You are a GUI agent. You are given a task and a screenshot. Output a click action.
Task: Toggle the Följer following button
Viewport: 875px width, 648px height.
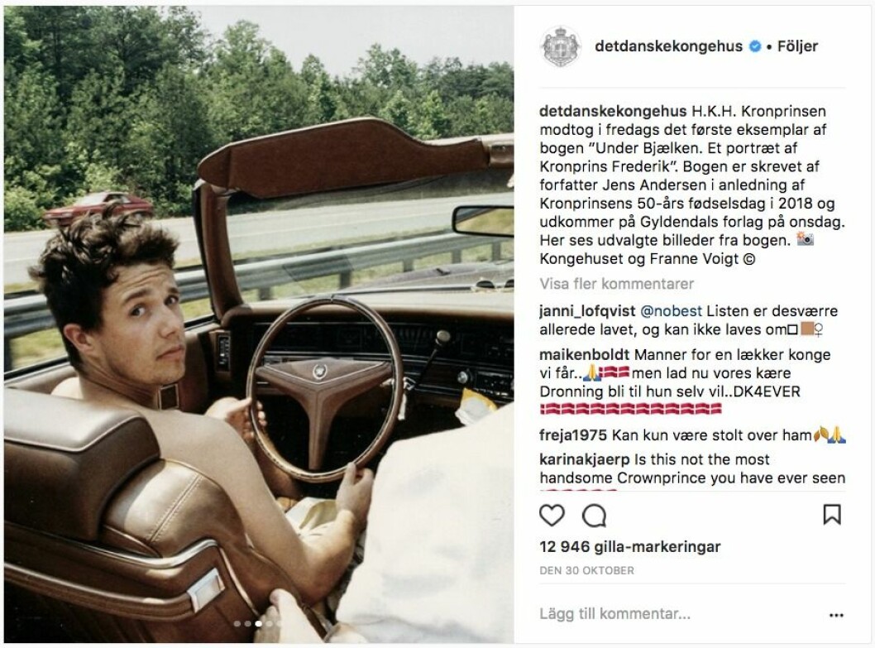797,46
